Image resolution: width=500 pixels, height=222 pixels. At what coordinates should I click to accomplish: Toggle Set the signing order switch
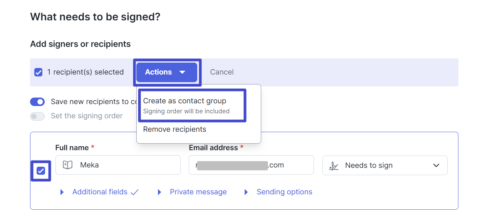coord(37,116)
